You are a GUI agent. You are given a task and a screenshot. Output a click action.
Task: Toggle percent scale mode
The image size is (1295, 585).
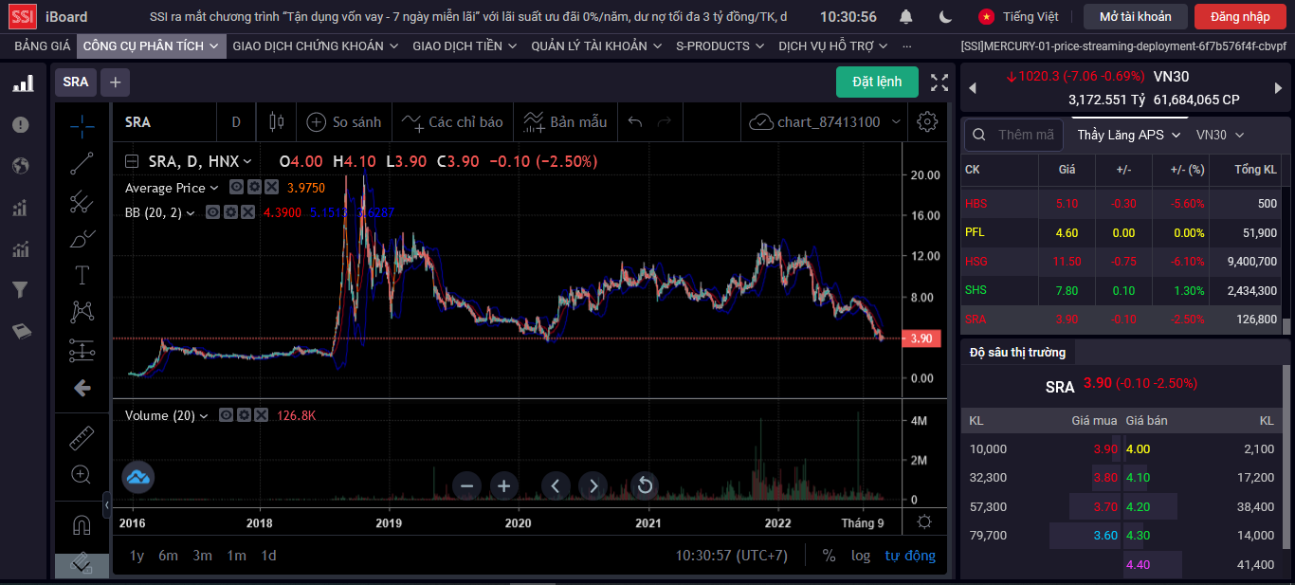pos(829,556)
